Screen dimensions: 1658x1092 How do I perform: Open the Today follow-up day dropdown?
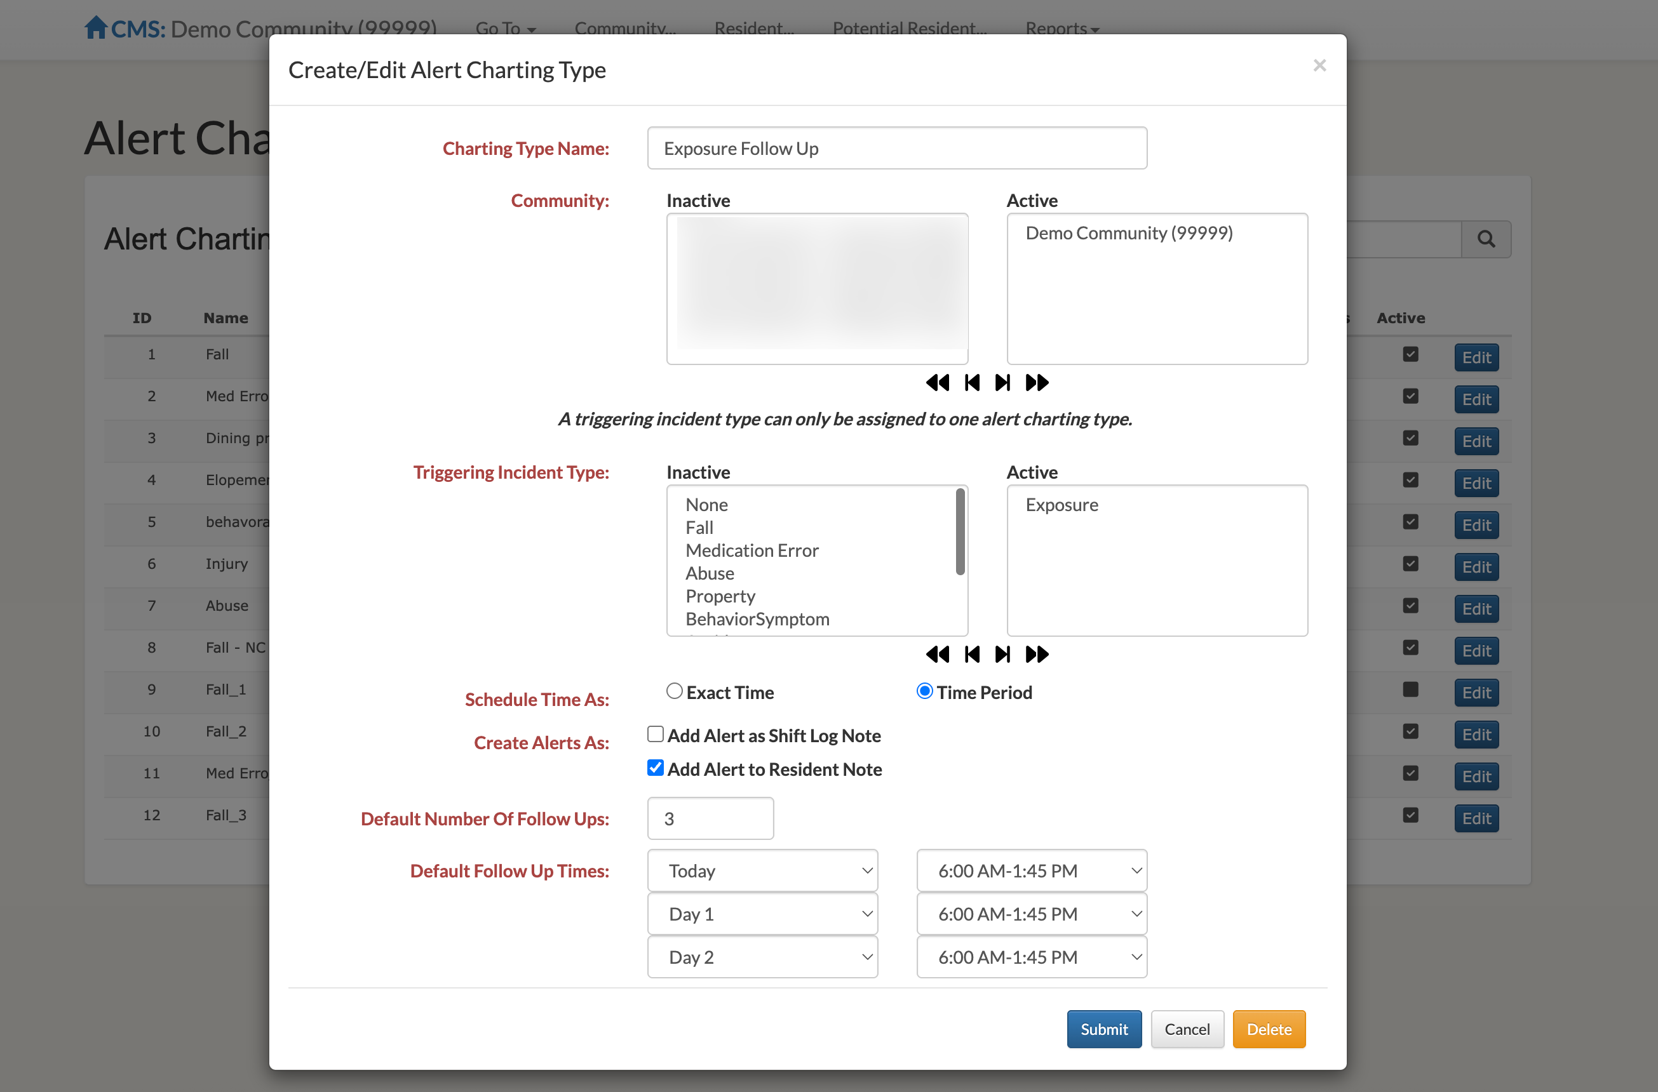[x=762, y=870]
